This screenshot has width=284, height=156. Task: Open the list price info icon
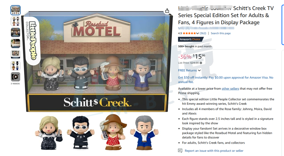201,63
